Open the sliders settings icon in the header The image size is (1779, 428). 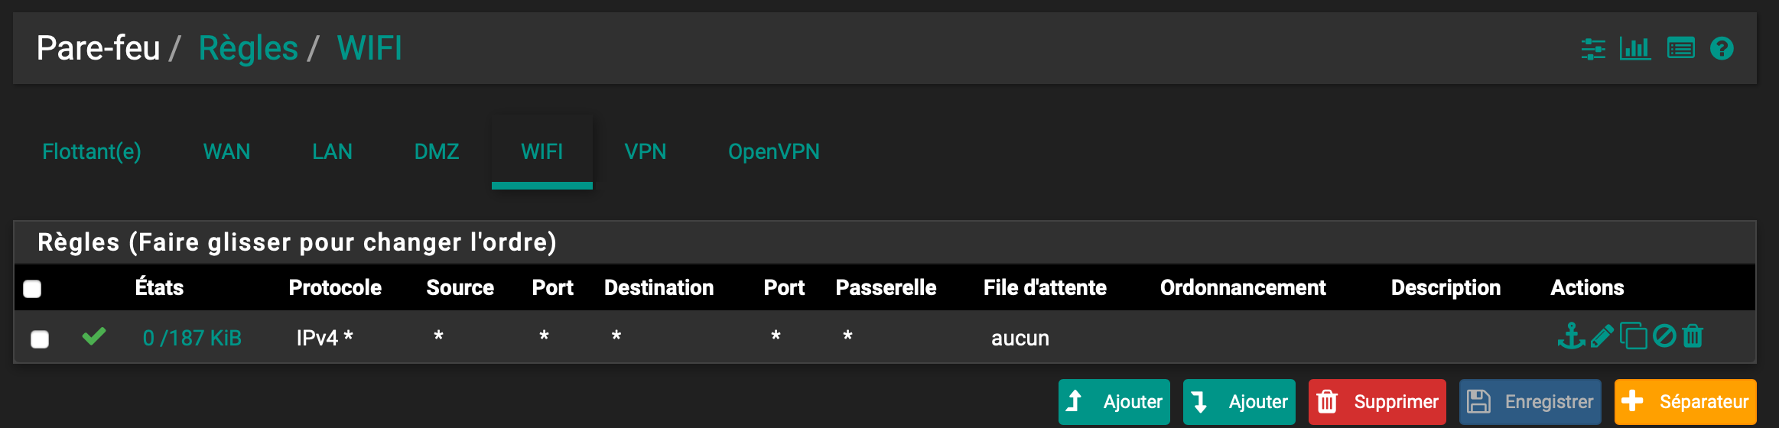coord(1593,49)
